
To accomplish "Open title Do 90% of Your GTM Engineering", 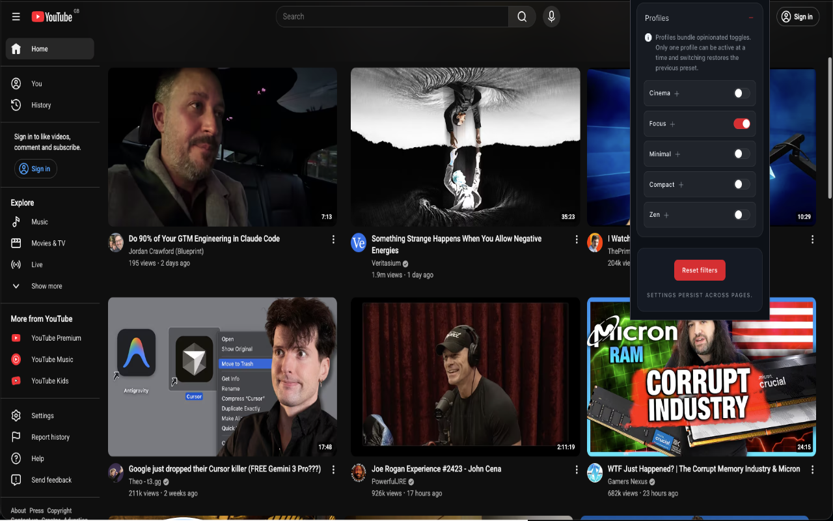I will pos(204,239).
